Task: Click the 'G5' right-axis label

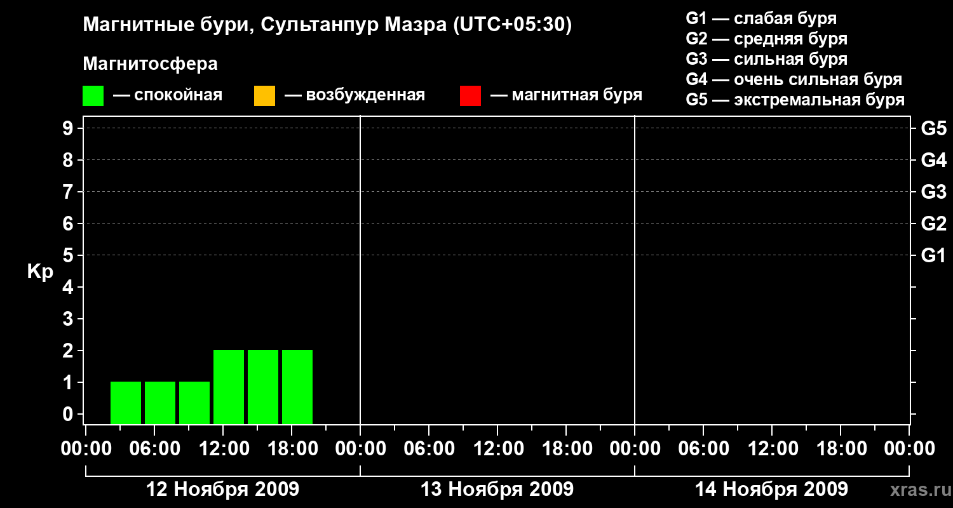Action: point(933,128)
